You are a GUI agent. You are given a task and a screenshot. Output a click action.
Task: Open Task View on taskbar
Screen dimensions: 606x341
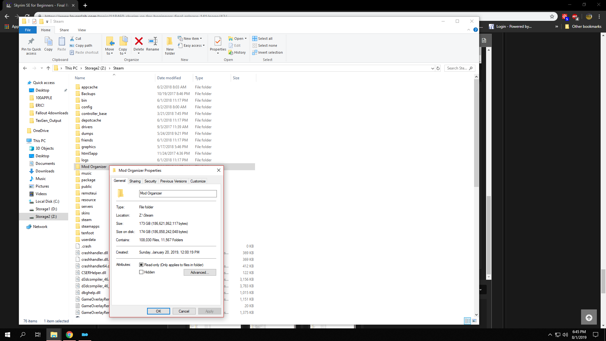click(38, 335)
